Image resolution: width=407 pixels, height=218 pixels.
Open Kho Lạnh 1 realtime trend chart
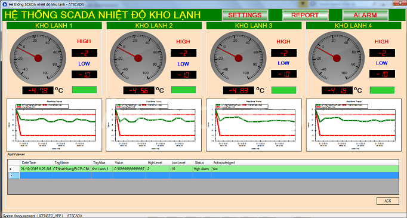54,125
